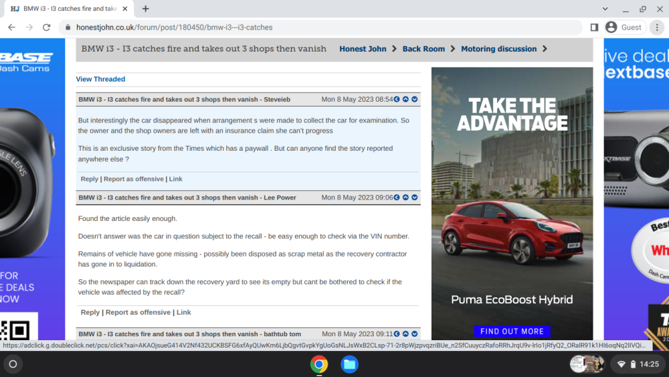Open the Motoring discussion breadcrumb link

(x=499, y=49)
